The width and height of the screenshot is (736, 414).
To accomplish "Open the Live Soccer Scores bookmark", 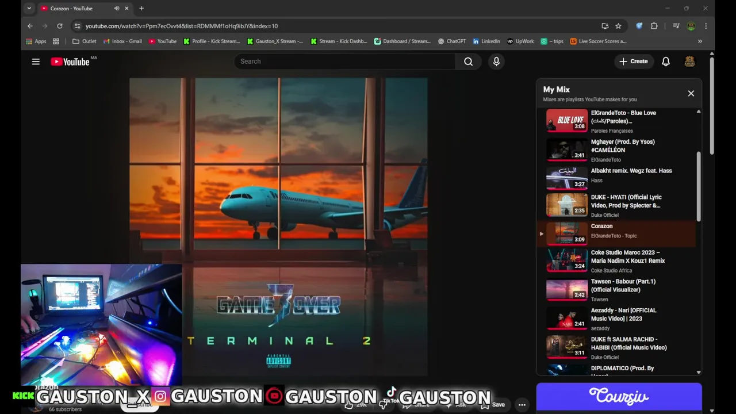I will (x=598, y=41).
